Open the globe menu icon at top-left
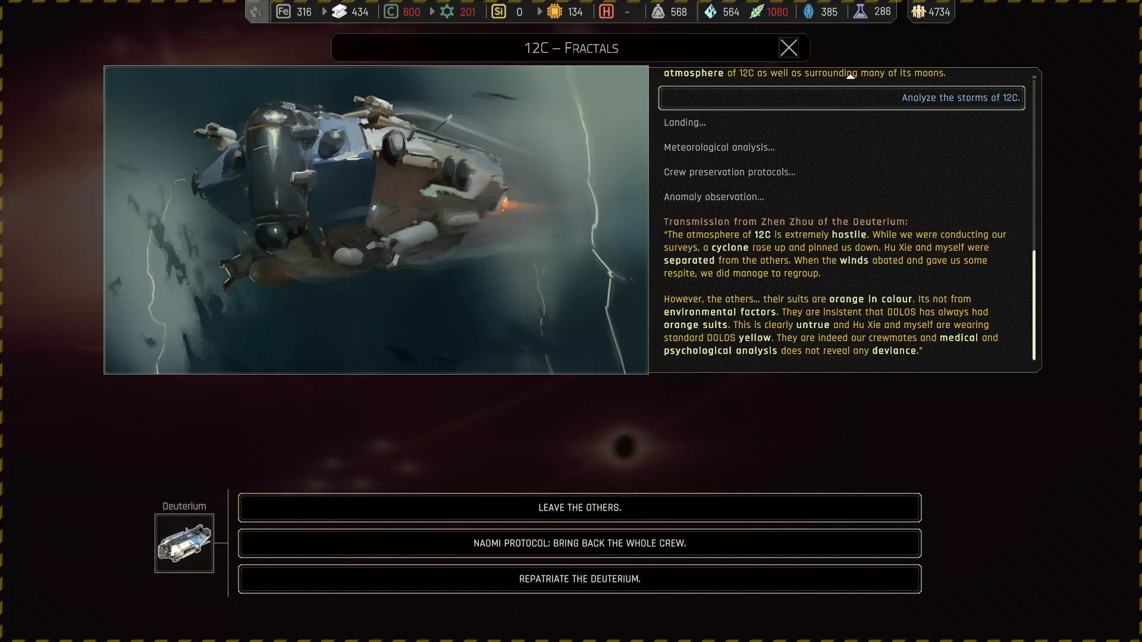Image resolution: width=1142 pixels, height=642 pixels. tap(256, 11)
